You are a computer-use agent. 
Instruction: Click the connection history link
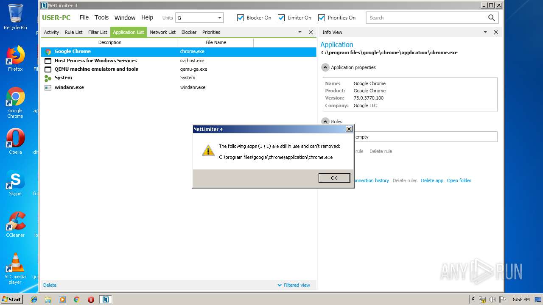coord(371,180)
